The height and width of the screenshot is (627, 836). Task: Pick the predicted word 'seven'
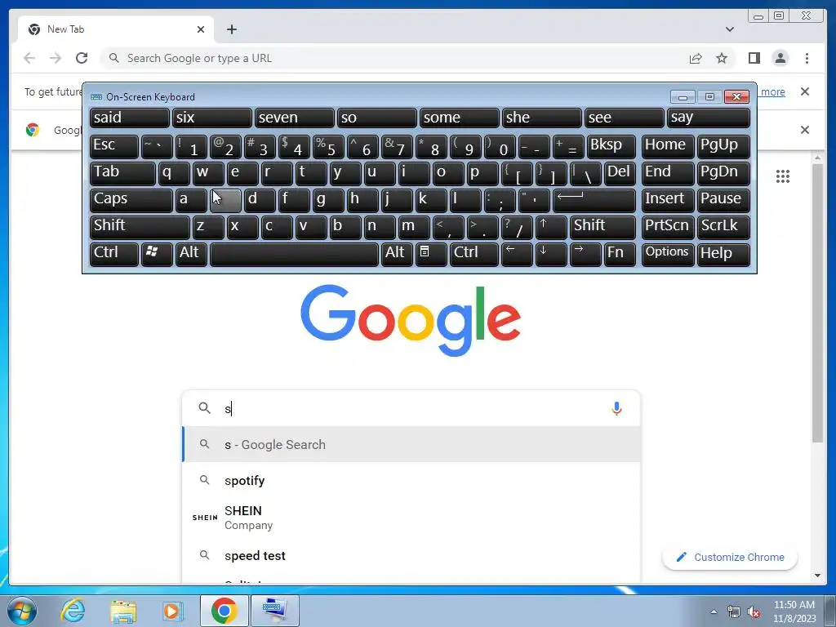[x=294, y=118]
